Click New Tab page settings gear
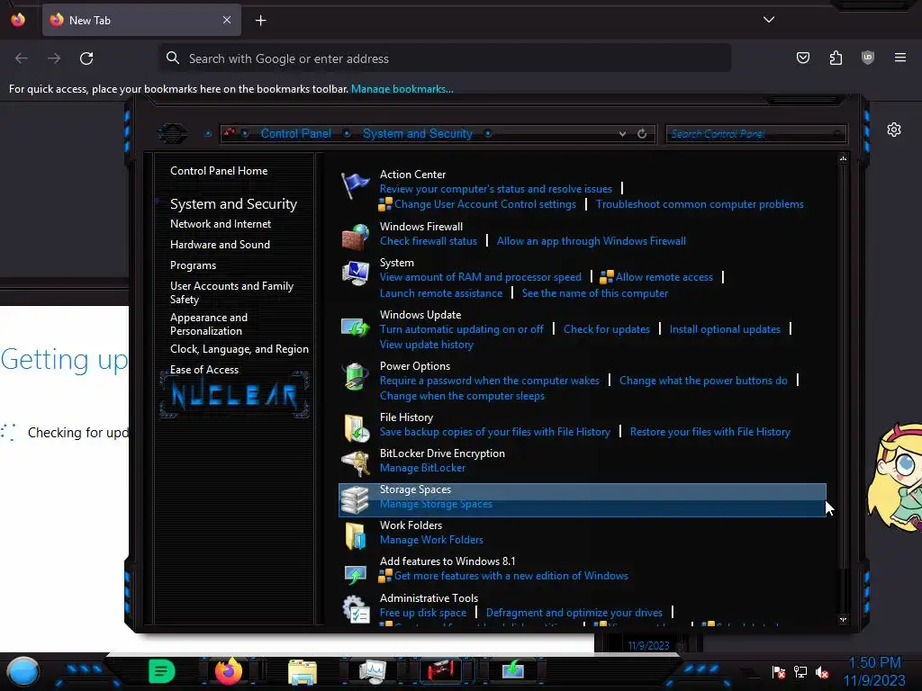Viewport: 922px width, 691px height. tap(894, 130)
